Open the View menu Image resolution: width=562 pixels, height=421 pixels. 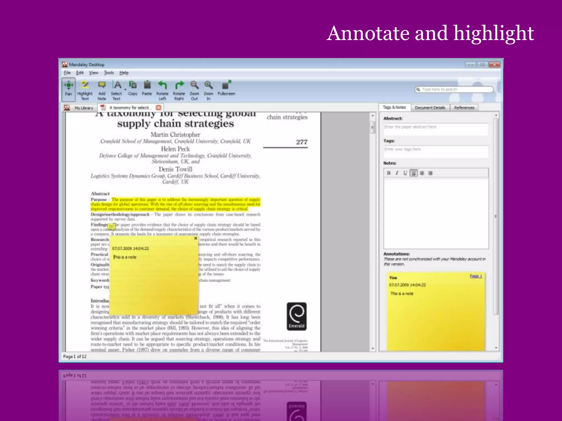point(94,73)
